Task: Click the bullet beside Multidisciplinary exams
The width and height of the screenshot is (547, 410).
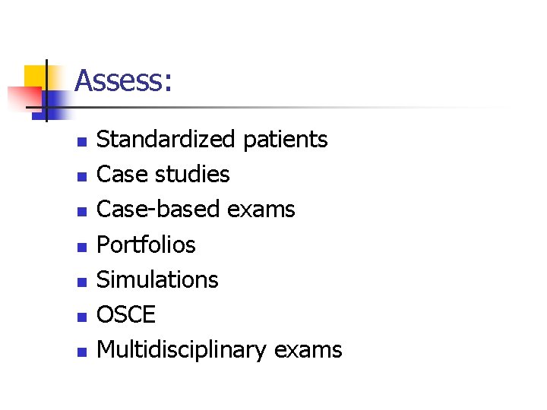Action: [81, 352]
